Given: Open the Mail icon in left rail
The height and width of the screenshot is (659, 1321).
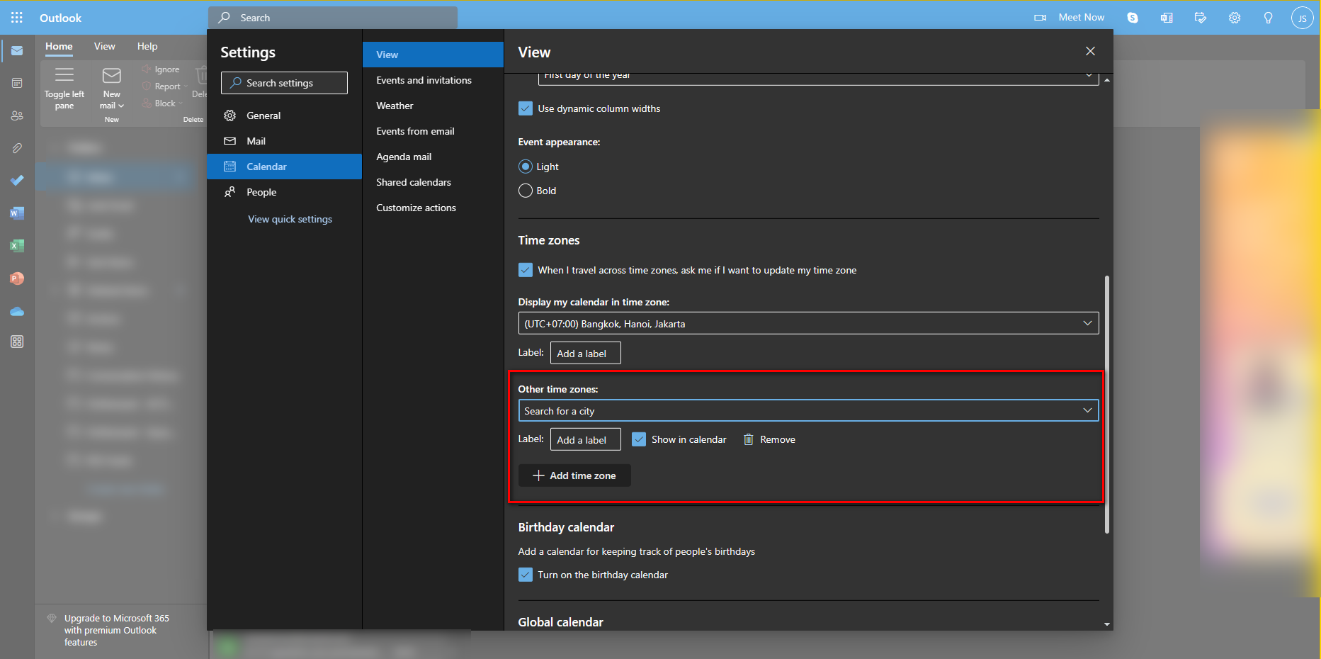Looking at the screenshot, I should 17,51.
